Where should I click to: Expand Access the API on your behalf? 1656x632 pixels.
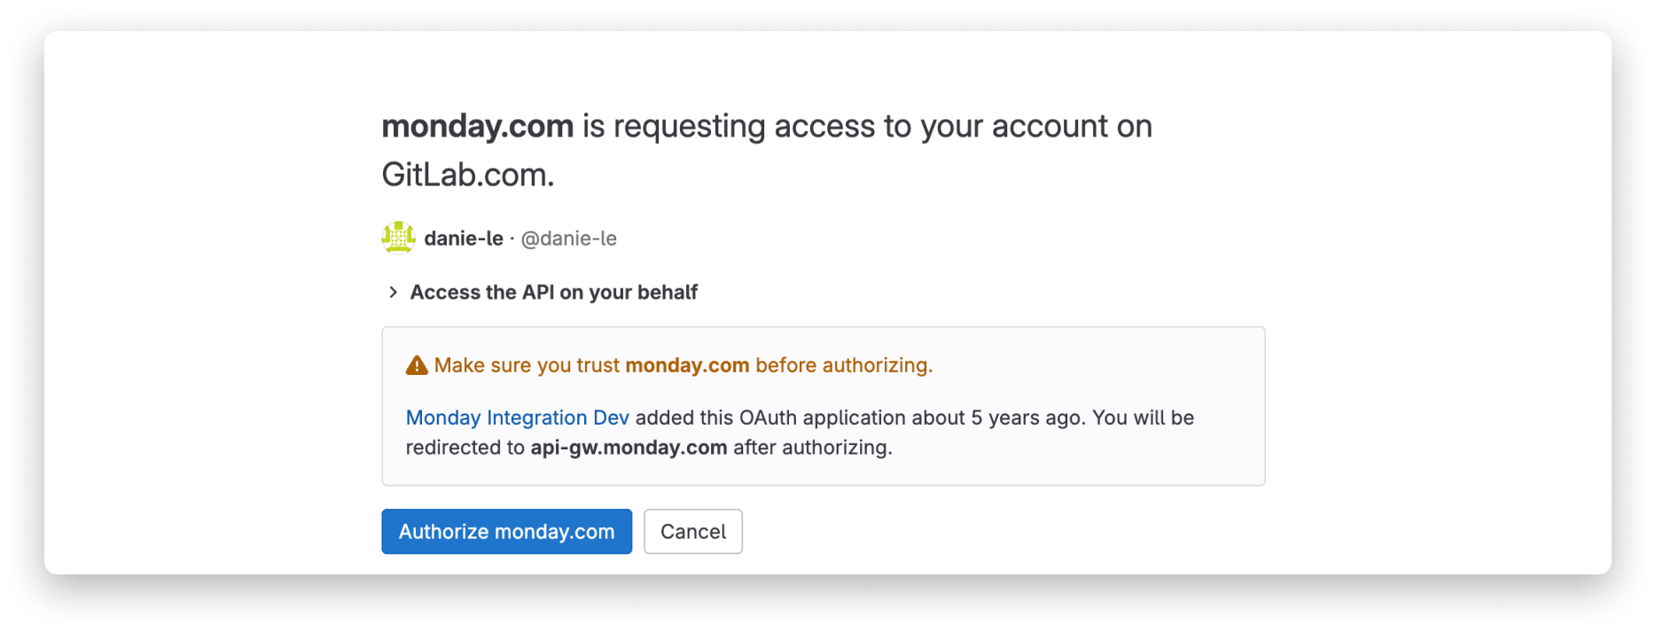pyautogui.click(x=553, y=292)
